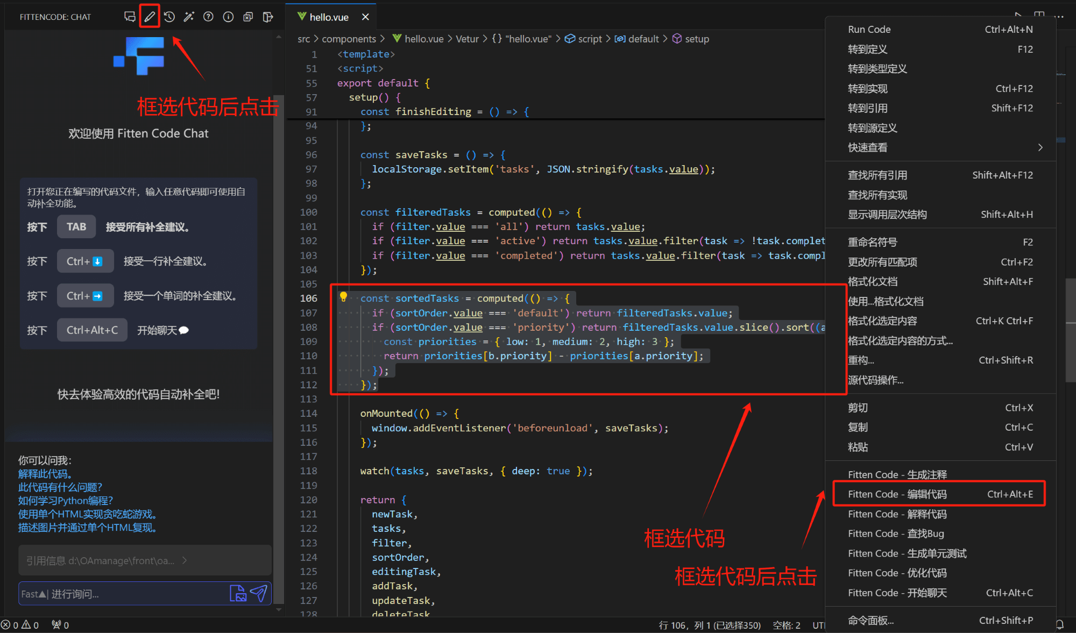Choose 查找所有引用 menu item
1076x633 pixels.
tap(940, 175)
